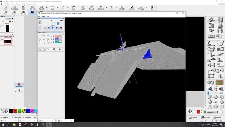This screenshot has width=225, height=127.
Task: Click the Win. Copy toolbar icon
Action: tap(141, 8)
